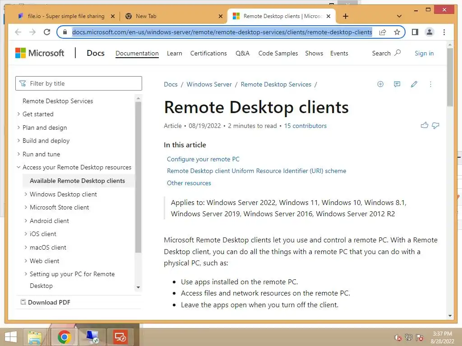Open Remote Desktop Connection taskbar icon

[92, 337]
